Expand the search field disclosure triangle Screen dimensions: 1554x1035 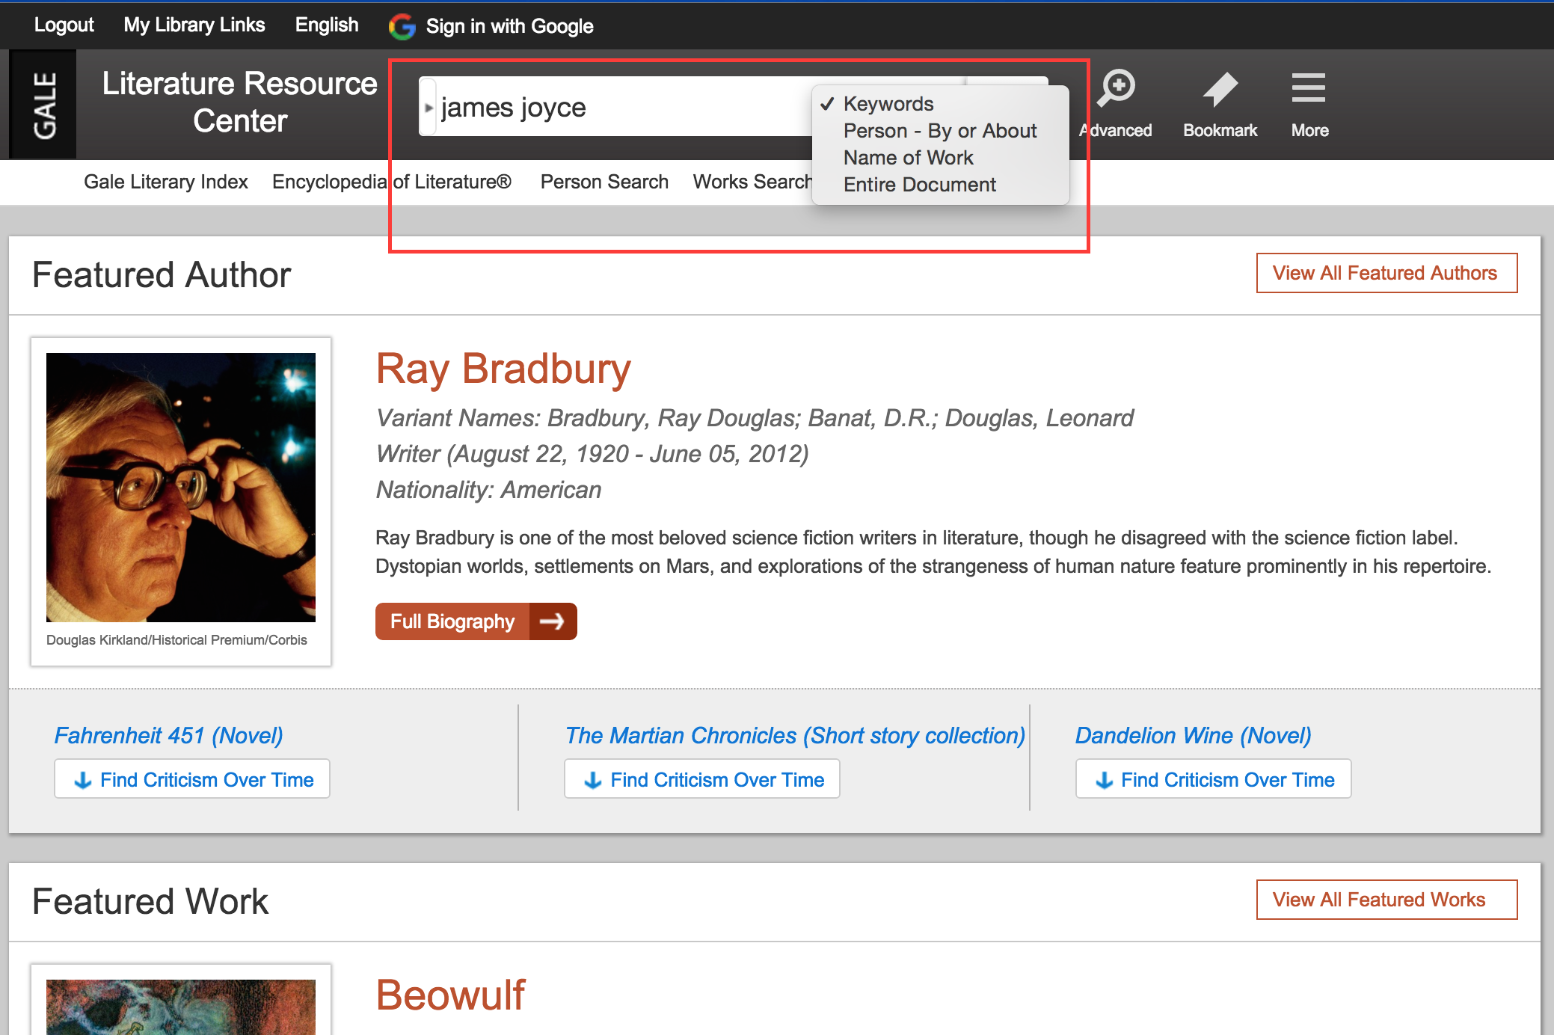[x=428, y=106]
